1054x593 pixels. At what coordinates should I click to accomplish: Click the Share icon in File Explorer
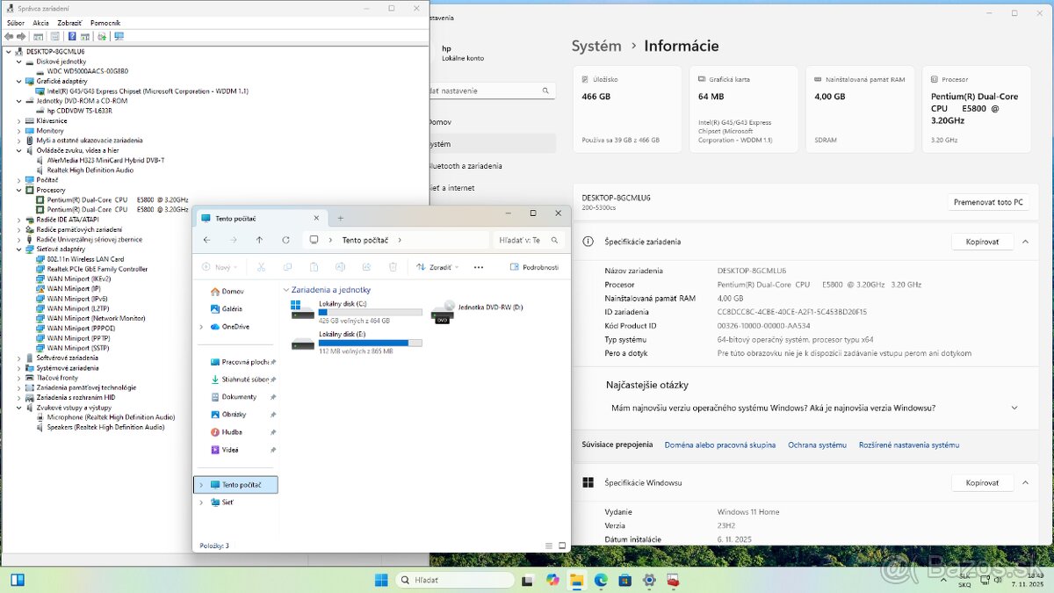click(x=365, y=266)
